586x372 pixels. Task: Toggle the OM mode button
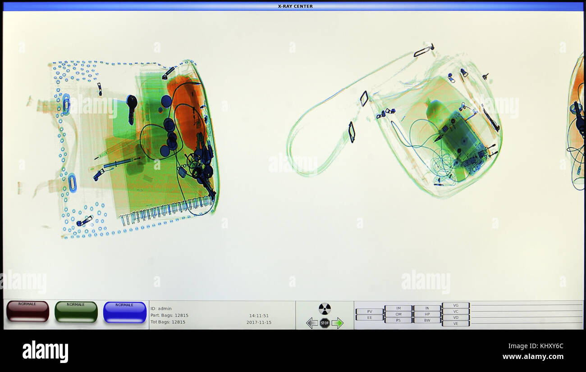[398, 314]
